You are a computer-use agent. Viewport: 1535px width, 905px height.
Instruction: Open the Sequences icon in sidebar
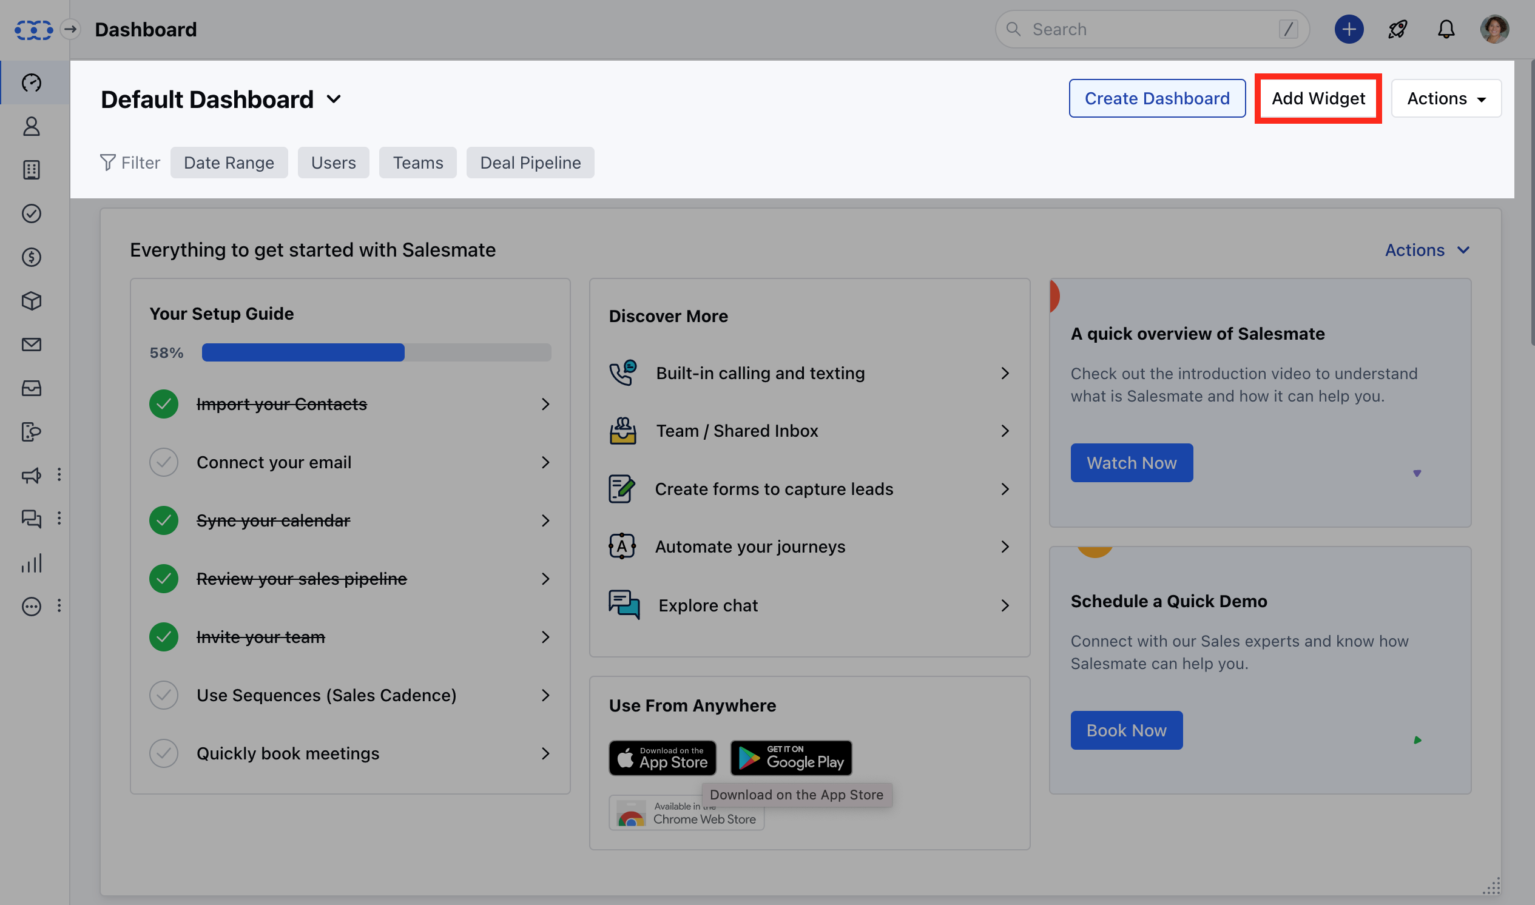point(32,432)
